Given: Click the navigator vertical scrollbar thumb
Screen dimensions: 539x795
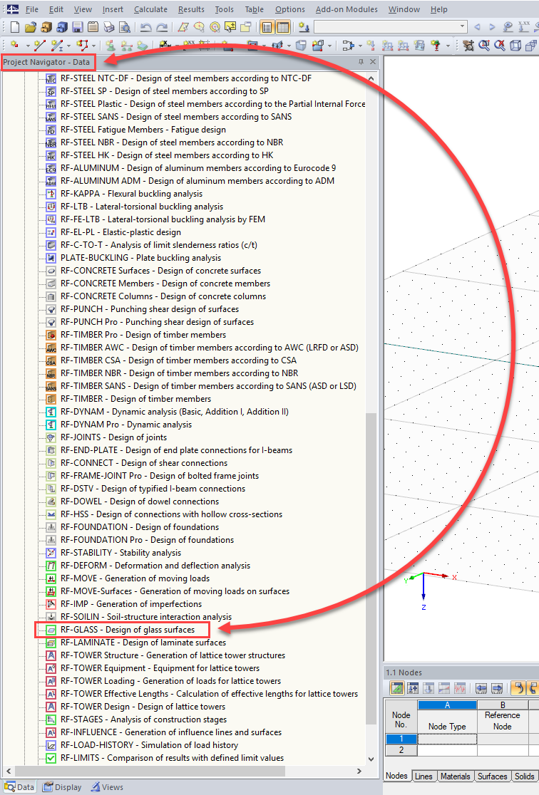Looking at the screenshot, I should 371,568.
